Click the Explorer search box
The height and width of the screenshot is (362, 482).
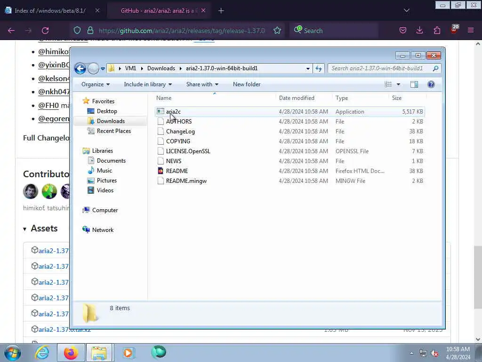pyautogui.click(x=384, y=68)
